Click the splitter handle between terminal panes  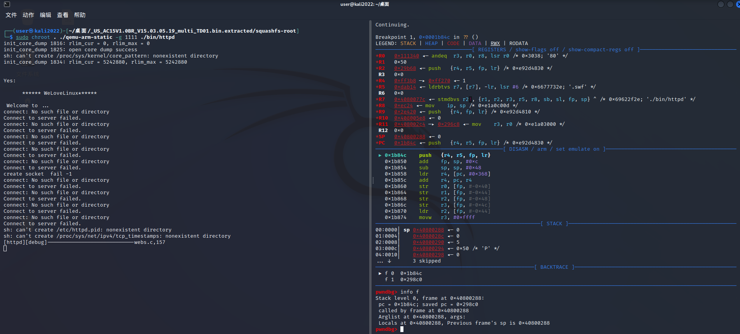pyautogui.click(x=372, y=180)
